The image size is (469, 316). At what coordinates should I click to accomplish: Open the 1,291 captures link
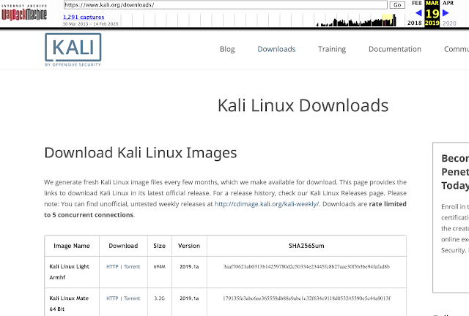(x=84, y=18)
